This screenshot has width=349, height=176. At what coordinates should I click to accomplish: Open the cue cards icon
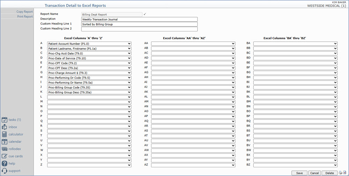click(x=5, y=156)
